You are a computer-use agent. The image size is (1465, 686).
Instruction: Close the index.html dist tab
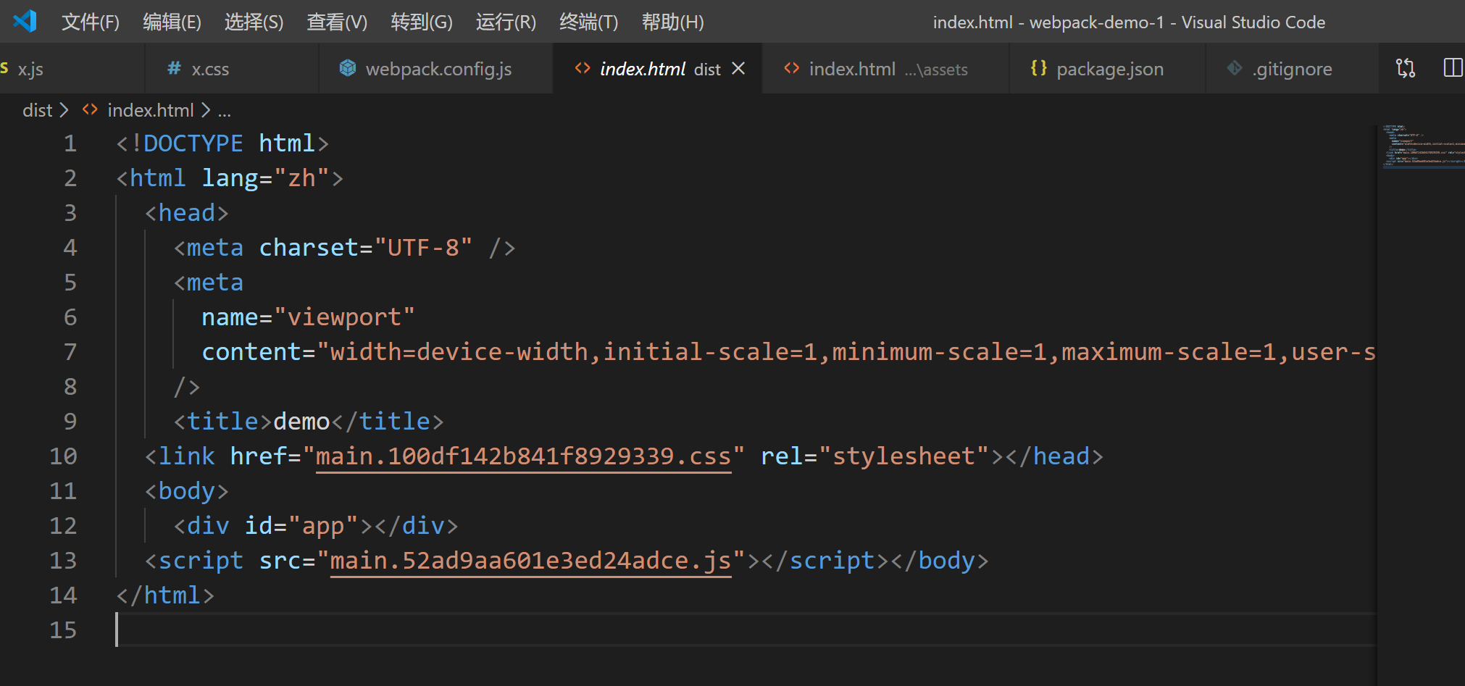coord(738,68)
